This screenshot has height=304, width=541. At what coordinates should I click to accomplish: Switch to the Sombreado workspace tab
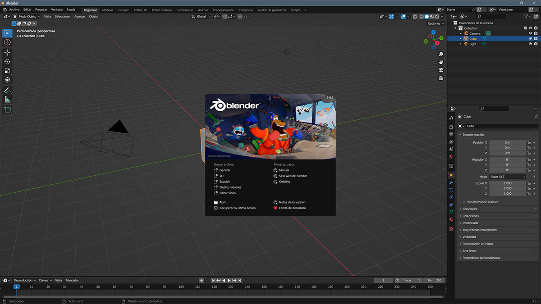pos(185,10)
